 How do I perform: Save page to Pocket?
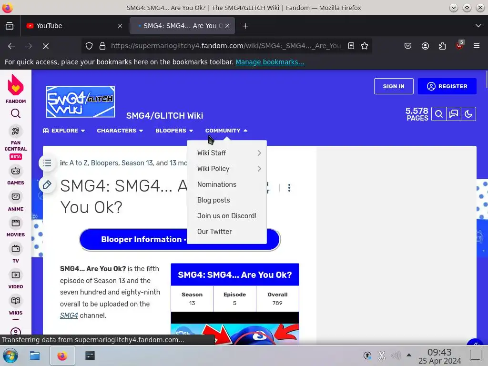point(408,46)
